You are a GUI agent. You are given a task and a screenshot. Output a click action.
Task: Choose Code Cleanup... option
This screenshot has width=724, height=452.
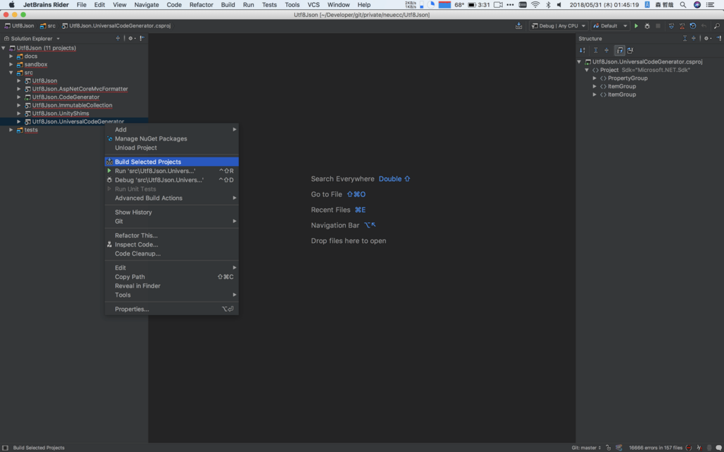coord(172,254)
